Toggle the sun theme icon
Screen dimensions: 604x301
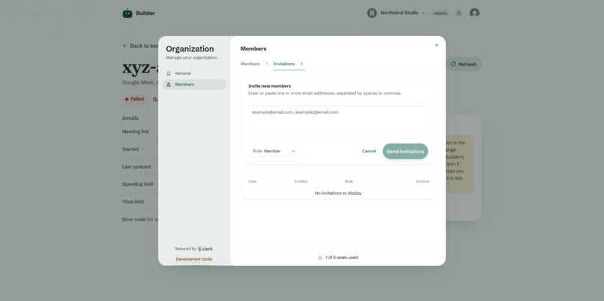coord(459,13)
